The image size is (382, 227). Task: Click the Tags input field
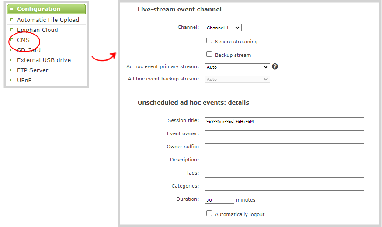[x=284, y=174]
